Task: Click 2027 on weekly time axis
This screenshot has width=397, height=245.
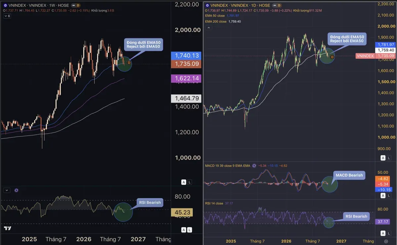Action: (138, 239)
